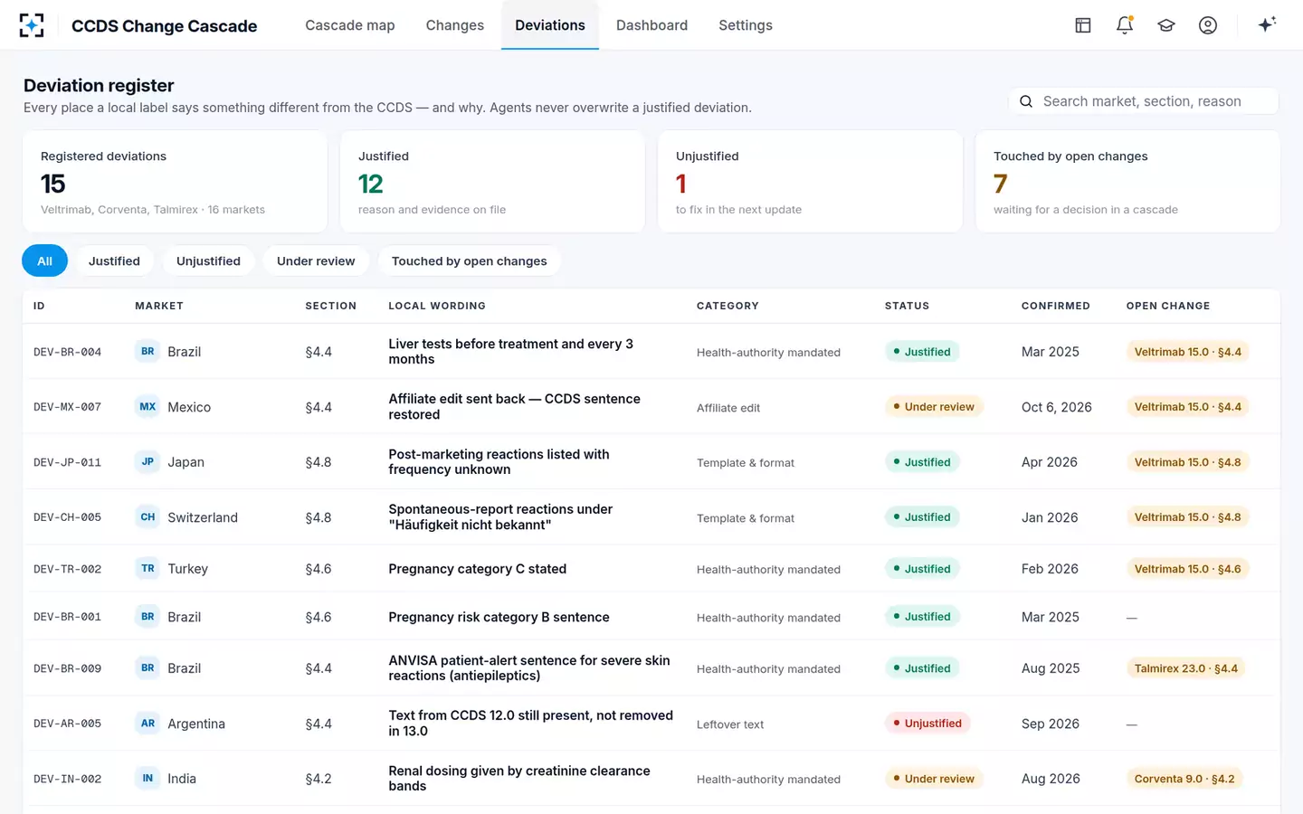The height and width of the screenshot is (814, 1303).
Task: Click 'Affiliate edit' category cell
Action: pos(728,408)
